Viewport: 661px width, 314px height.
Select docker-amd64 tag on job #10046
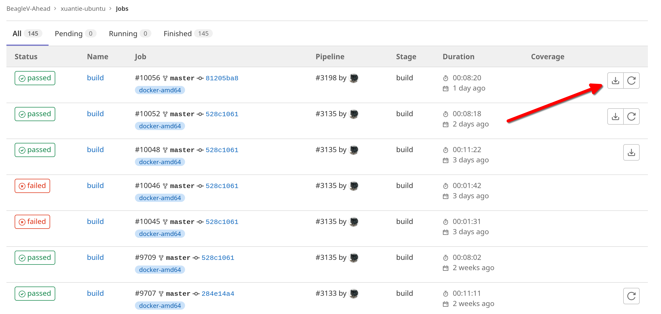[x=160, y=198]
